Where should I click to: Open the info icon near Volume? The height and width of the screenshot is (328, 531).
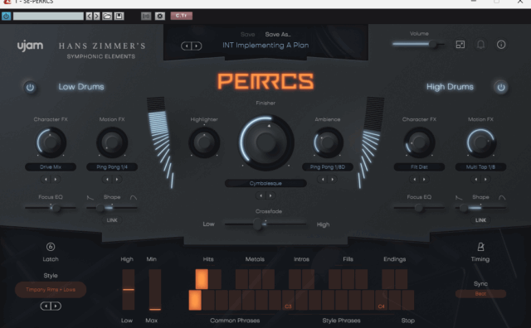coord(501,45)
